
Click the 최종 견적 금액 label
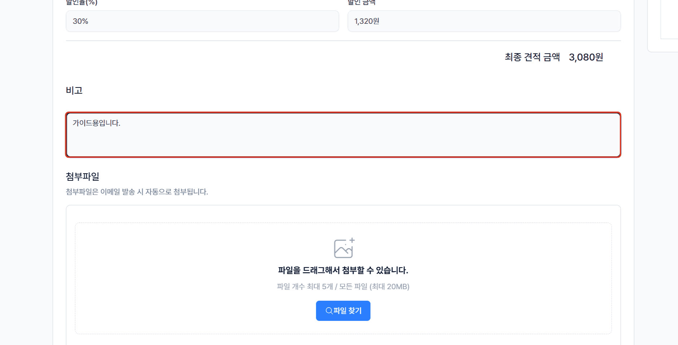click(x=532, y=57)
